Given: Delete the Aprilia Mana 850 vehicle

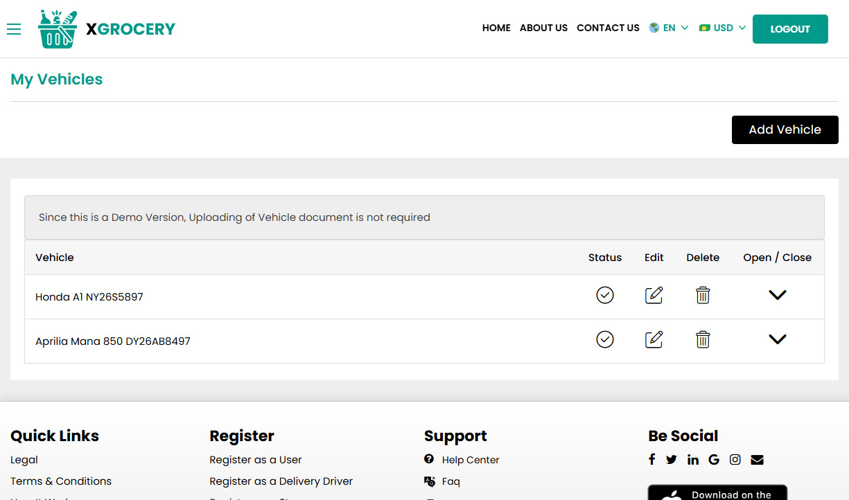Looking at the screenshot, I should [703, 340].
